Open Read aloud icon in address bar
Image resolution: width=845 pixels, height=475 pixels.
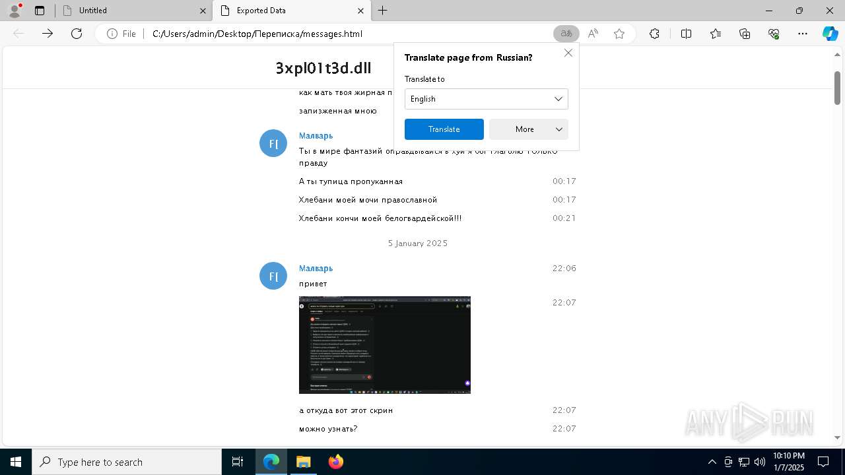[x=593, y=34]
